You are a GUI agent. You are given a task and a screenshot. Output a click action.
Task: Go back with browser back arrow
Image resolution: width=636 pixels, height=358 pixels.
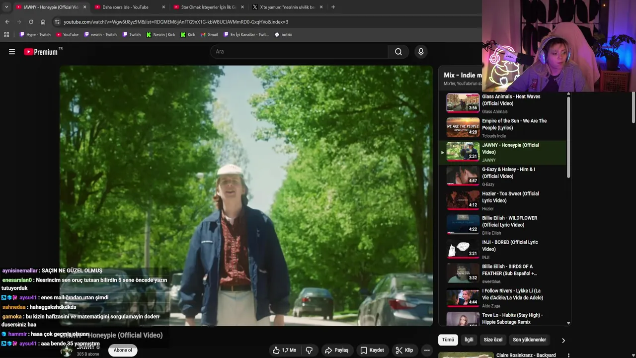7,22
